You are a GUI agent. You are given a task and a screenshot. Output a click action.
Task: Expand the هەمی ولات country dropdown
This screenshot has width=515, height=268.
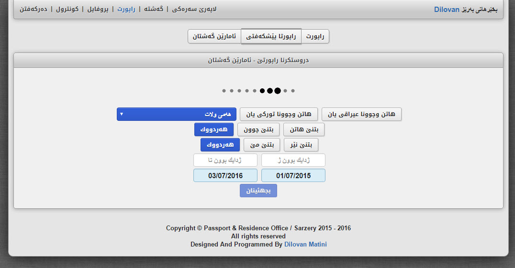177,114
